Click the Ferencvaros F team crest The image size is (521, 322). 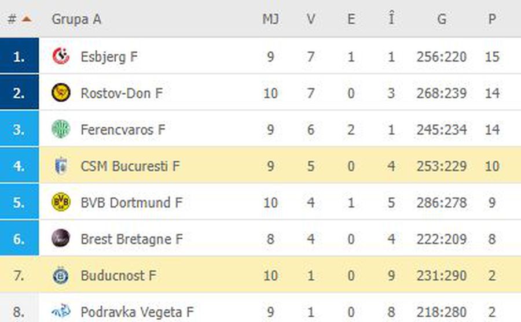click(61, 129)
